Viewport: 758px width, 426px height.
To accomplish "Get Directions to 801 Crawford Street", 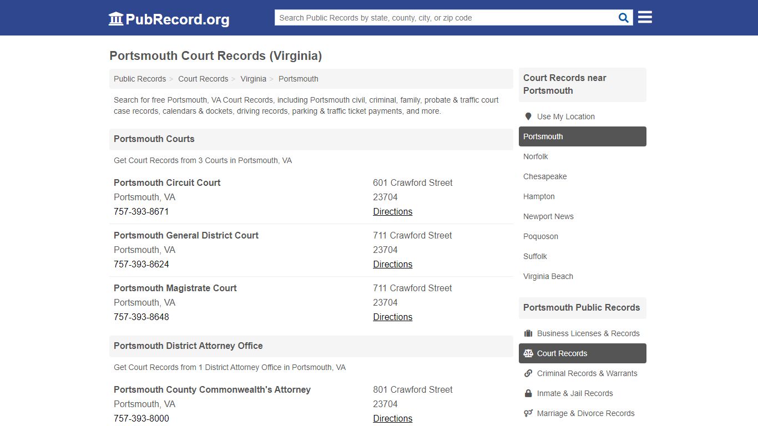I will [x=393, y=418].
